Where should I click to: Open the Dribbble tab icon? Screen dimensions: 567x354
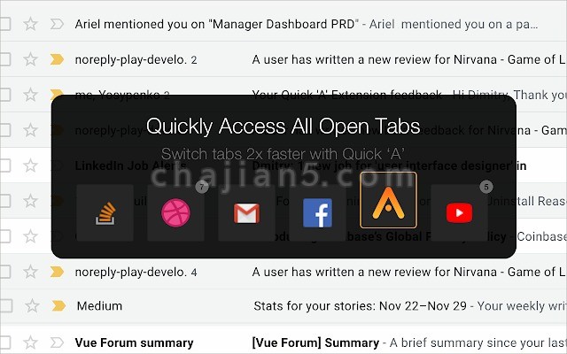[175, 212]
